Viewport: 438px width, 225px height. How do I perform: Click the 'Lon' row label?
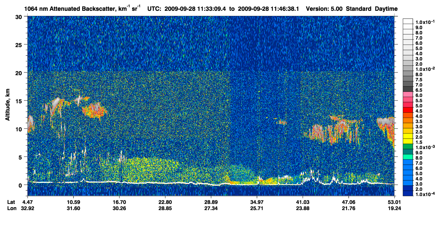tap(11, 208)
